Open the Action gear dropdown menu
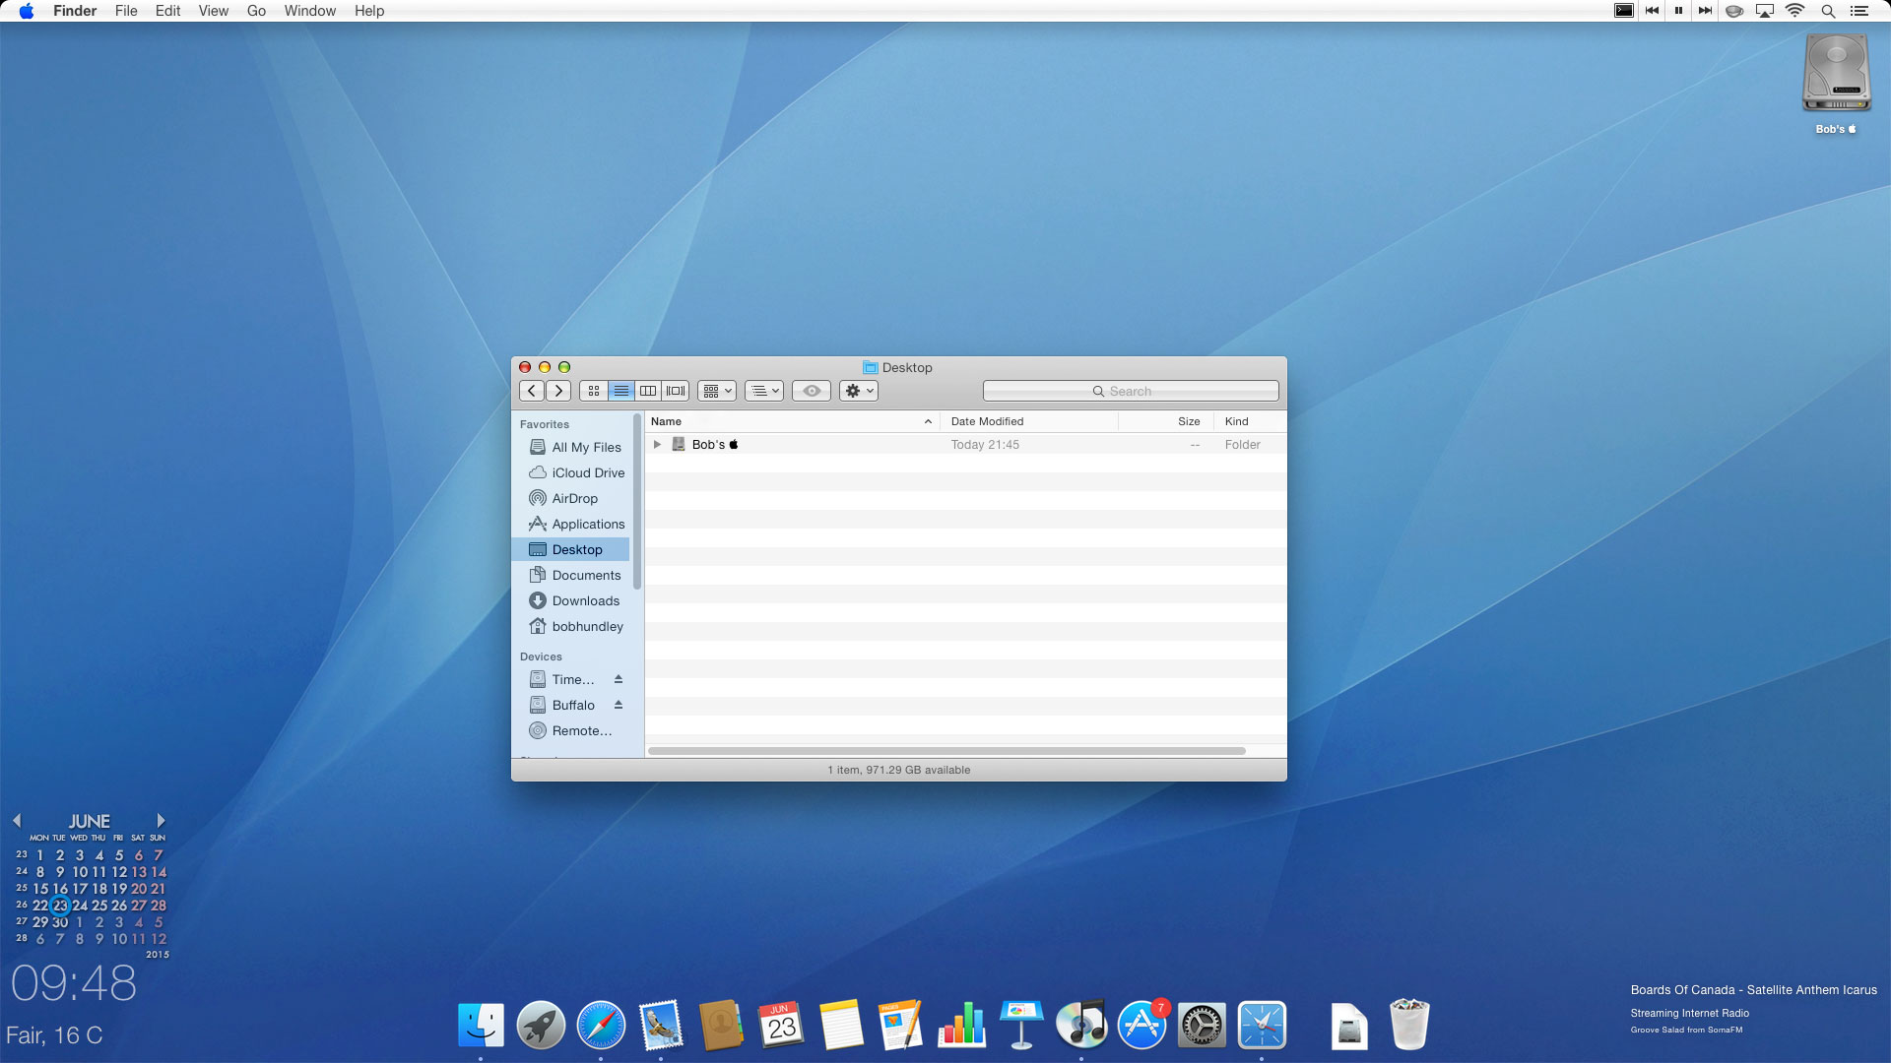Screen dimensions: 1891x1063 pyautogui.click(x=859, y=391)
